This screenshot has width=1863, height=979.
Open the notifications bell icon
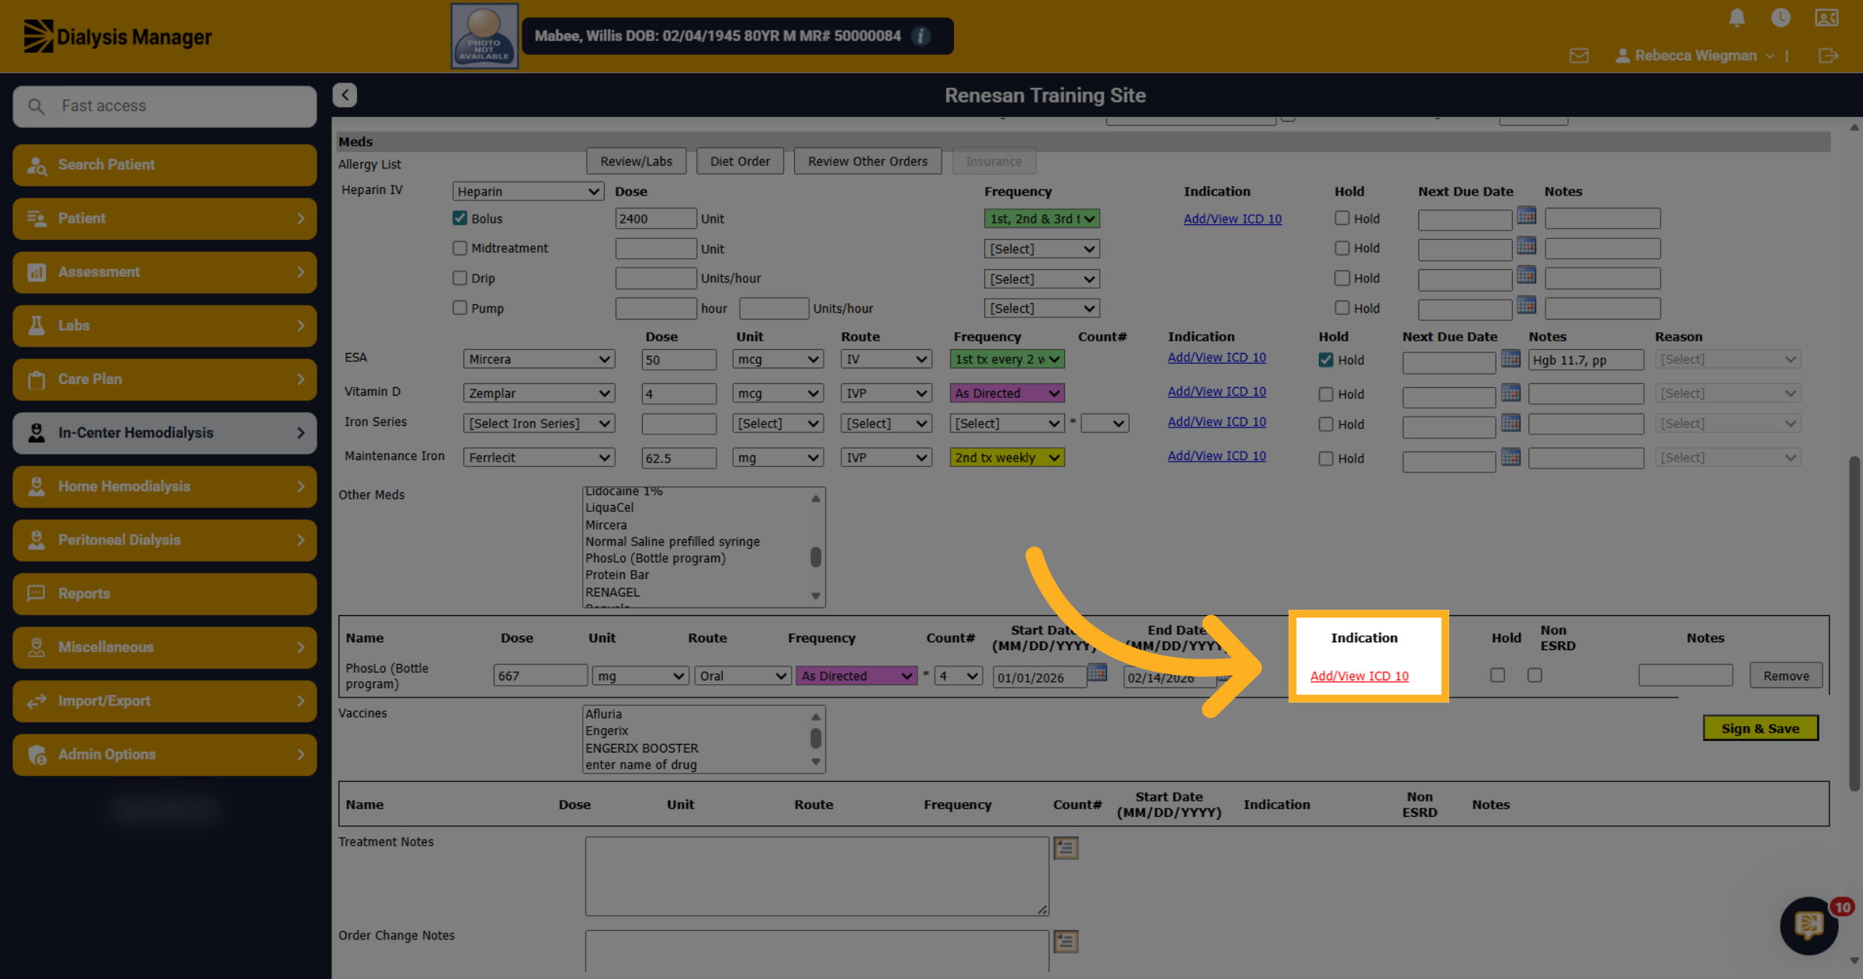click(1737, 18)
